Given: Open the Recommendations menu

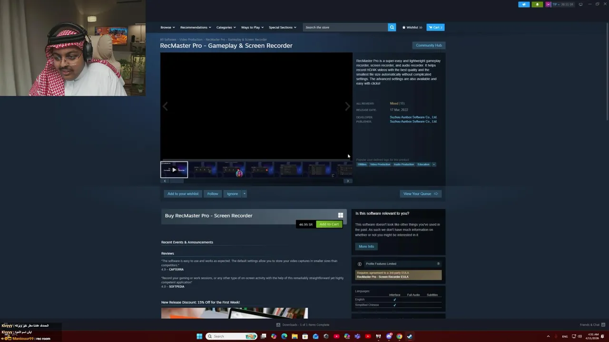Looking at the screenshot, I should [x=196, y=27].
